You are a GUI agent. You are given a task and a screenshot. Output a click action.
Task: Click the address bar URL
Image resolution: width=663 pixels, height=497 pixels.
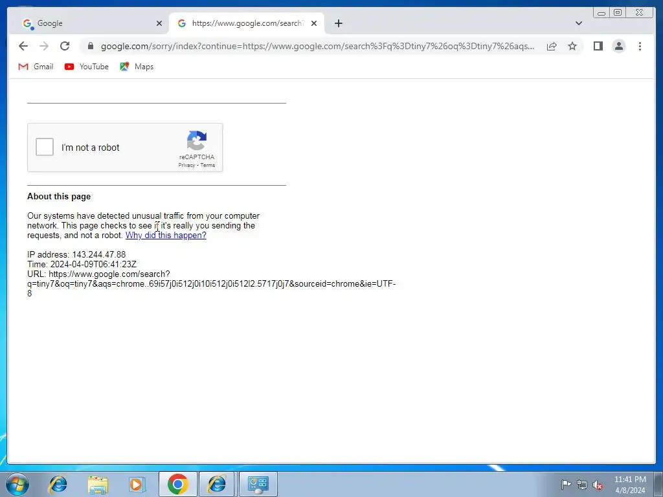[x=317, y=46]
